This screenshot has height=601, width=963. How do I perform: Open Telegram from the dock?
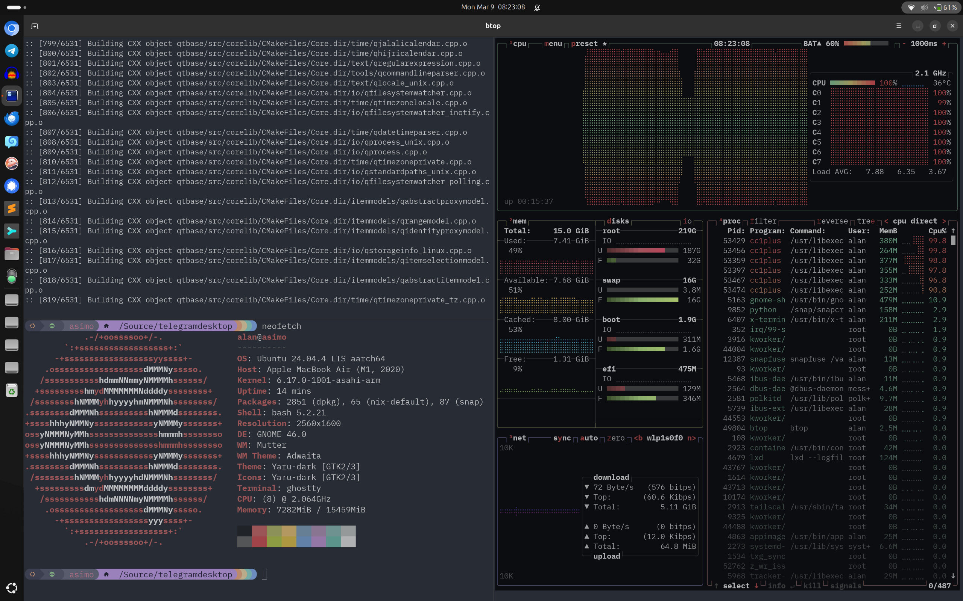12,50
